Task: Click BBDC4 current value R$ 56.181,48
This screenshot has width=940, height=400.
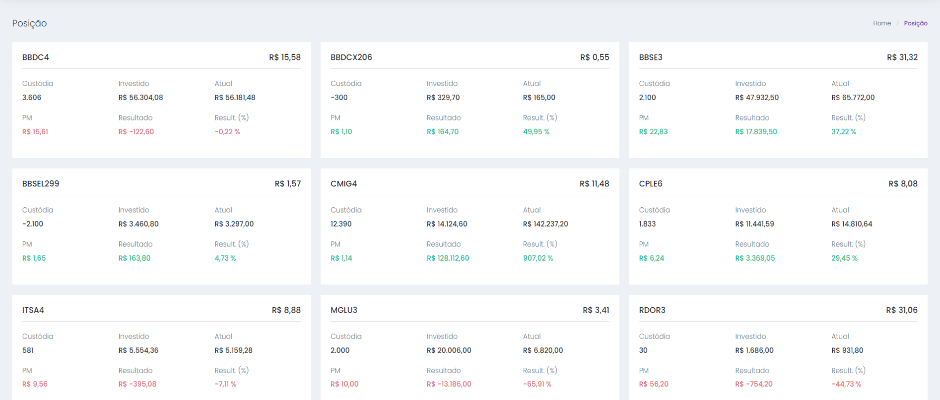Action: coord(235,98)
